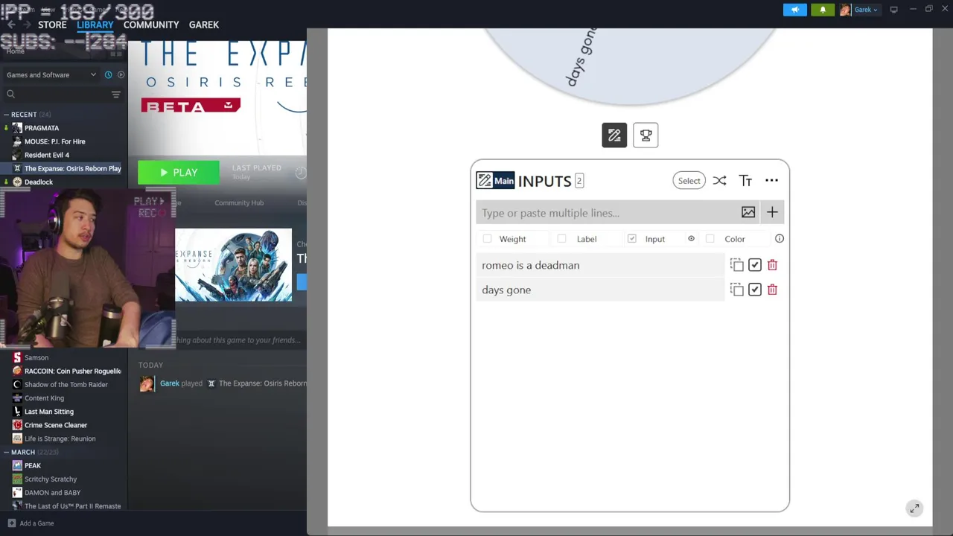953x536 pixels.
Task: Open the Community Hub tab
Action: click(x=239, y=202)
